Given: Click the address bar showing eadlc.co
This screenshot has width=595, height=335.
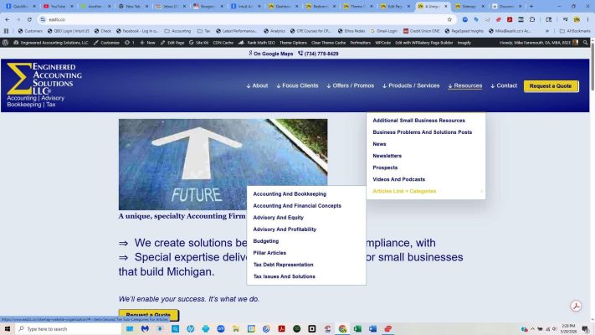Looking at the screenshot, I should (x=243, y=19).
